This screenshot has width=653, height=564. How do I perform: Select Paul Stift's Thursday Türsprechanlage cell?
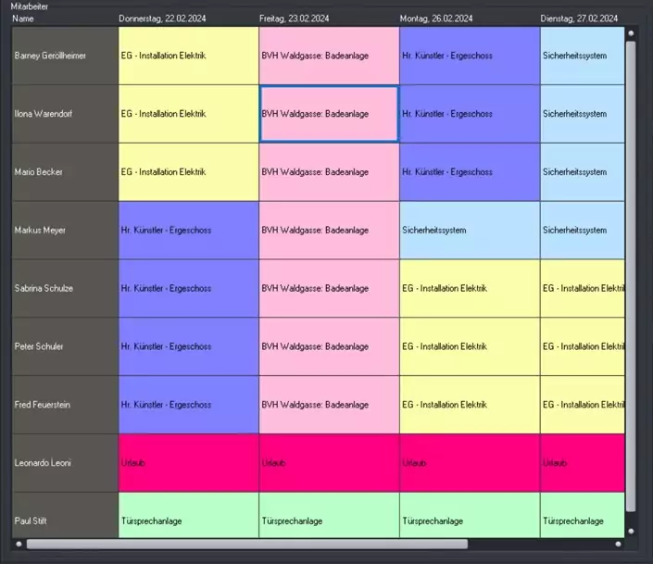pyautogui.click(x=189, y=515)
